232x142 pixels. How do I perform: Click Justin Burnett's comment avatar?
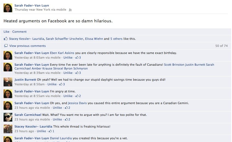tap(8, 82)
